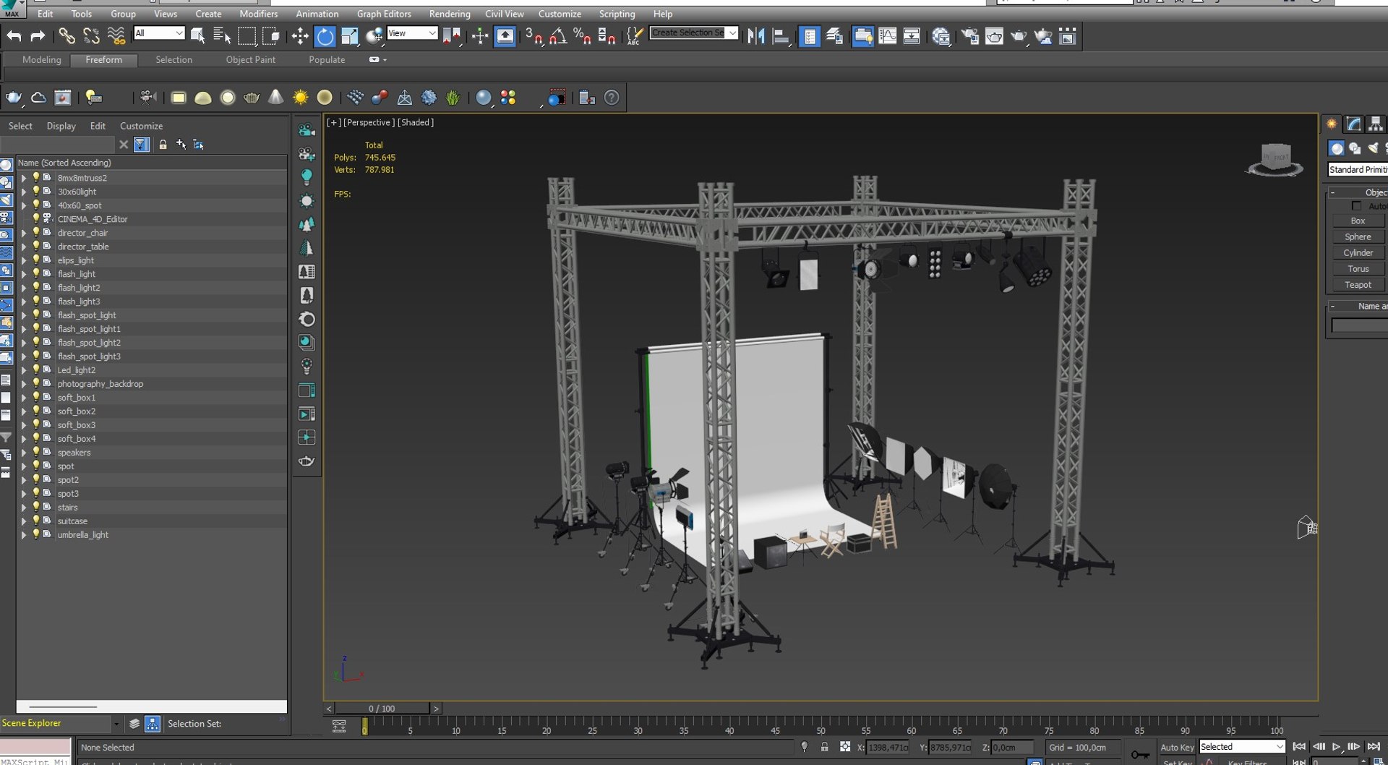Expand the photography_backdrop tree node
This screenshot has width=1388, height=765.
coord(23,384)
